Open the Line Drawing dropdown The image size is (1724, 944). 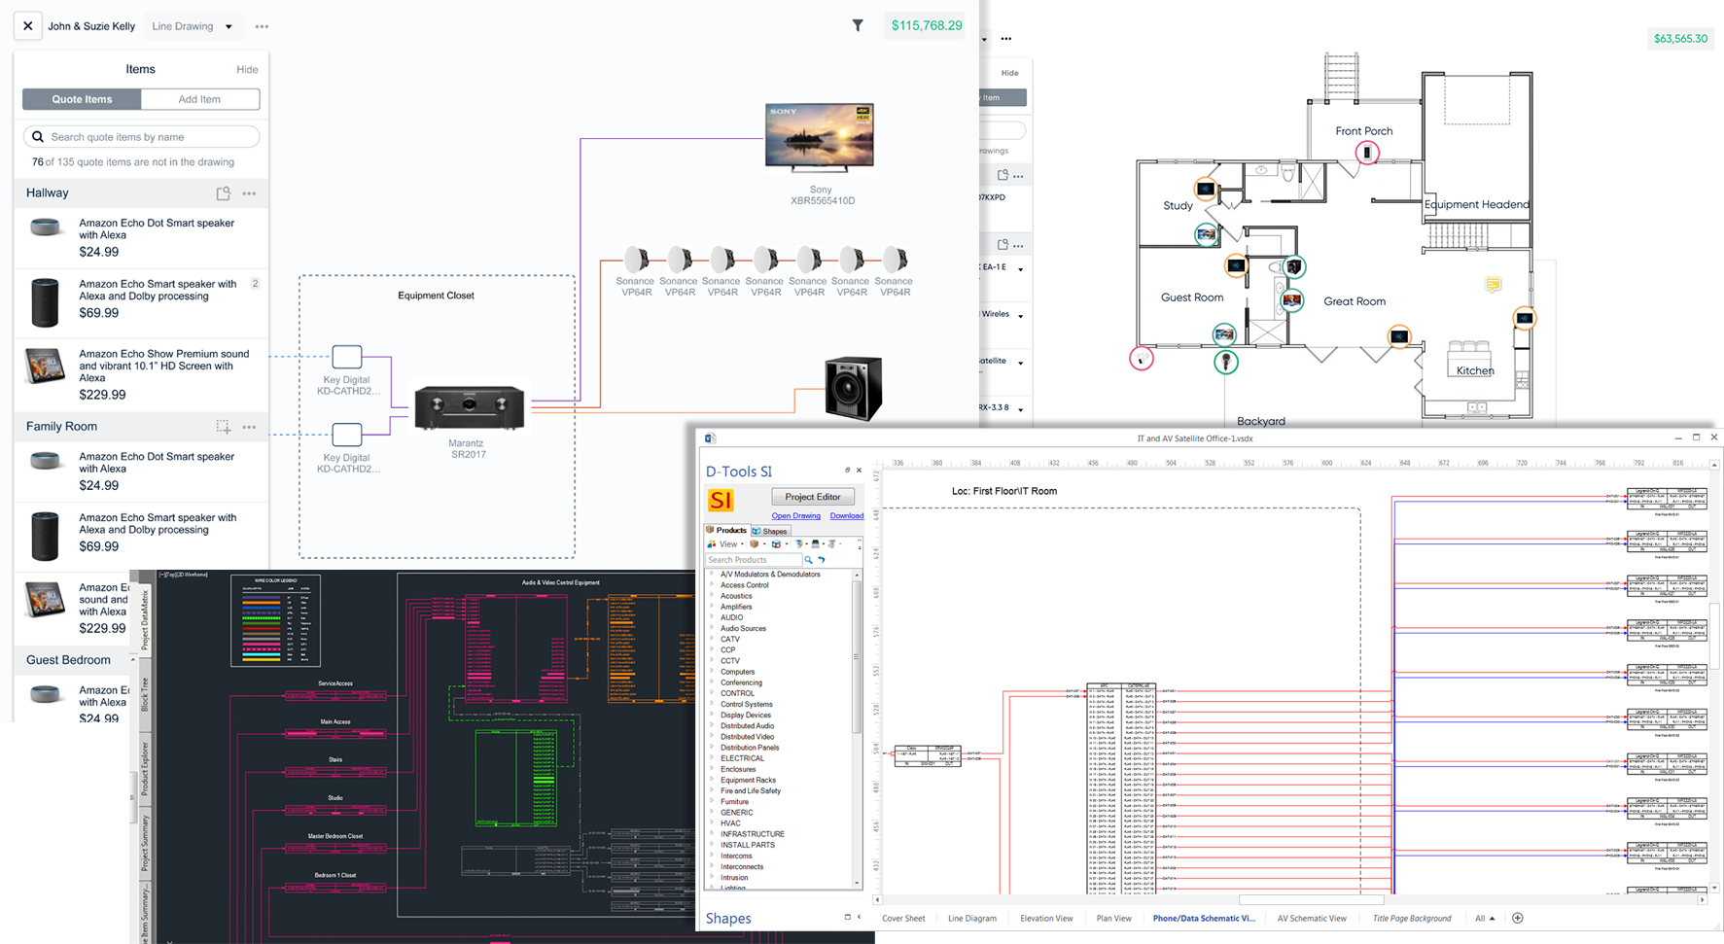(193, 26)
